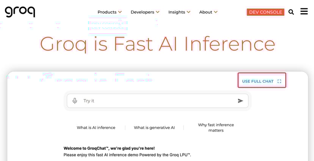The image size is (314, 161).
Task: Select the About menu label
Action: coord(206,12)
